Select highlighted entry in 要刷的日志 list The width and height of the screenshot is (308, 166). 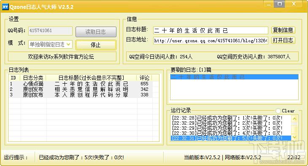[x=234, y=77]
